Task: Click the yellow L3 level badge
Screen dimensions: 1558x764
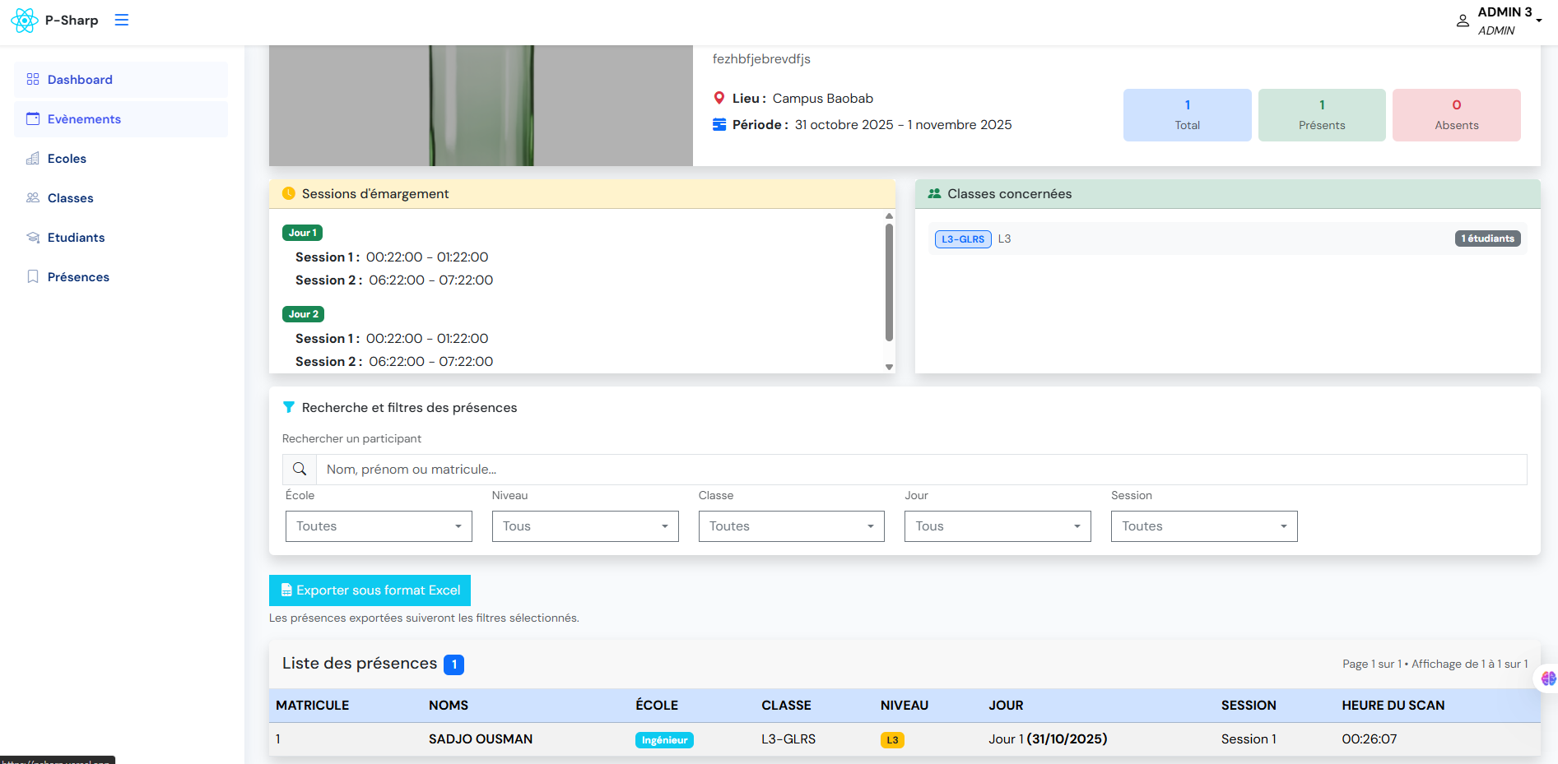Action: 892,740
